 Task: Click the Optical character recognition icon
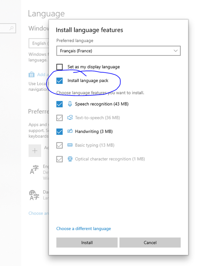coord(70,159)
